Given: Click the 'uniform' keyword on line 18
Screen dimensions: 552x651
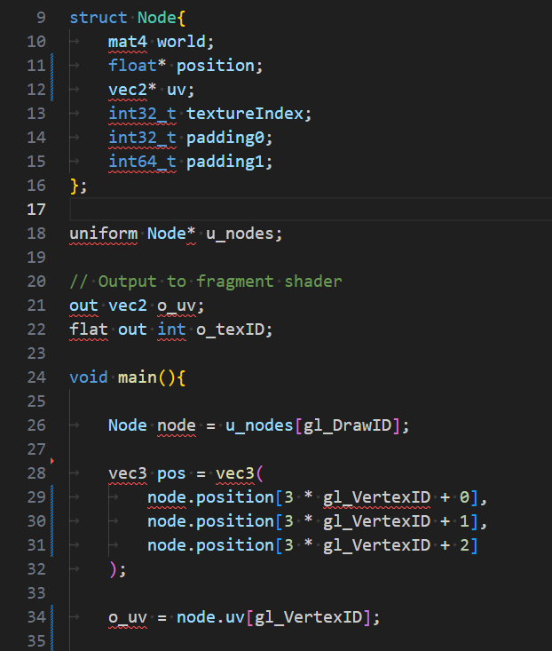Looking at the screenshot, I should 103,234.
